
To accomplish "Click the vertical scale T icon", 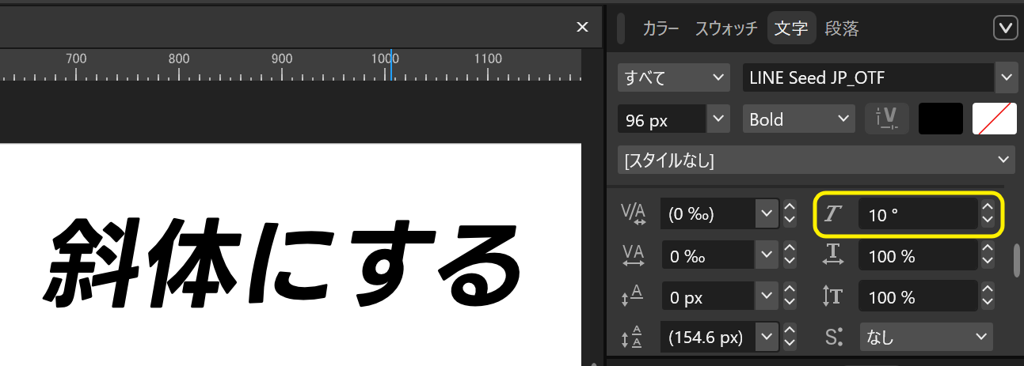I will (x=832, y=297).
